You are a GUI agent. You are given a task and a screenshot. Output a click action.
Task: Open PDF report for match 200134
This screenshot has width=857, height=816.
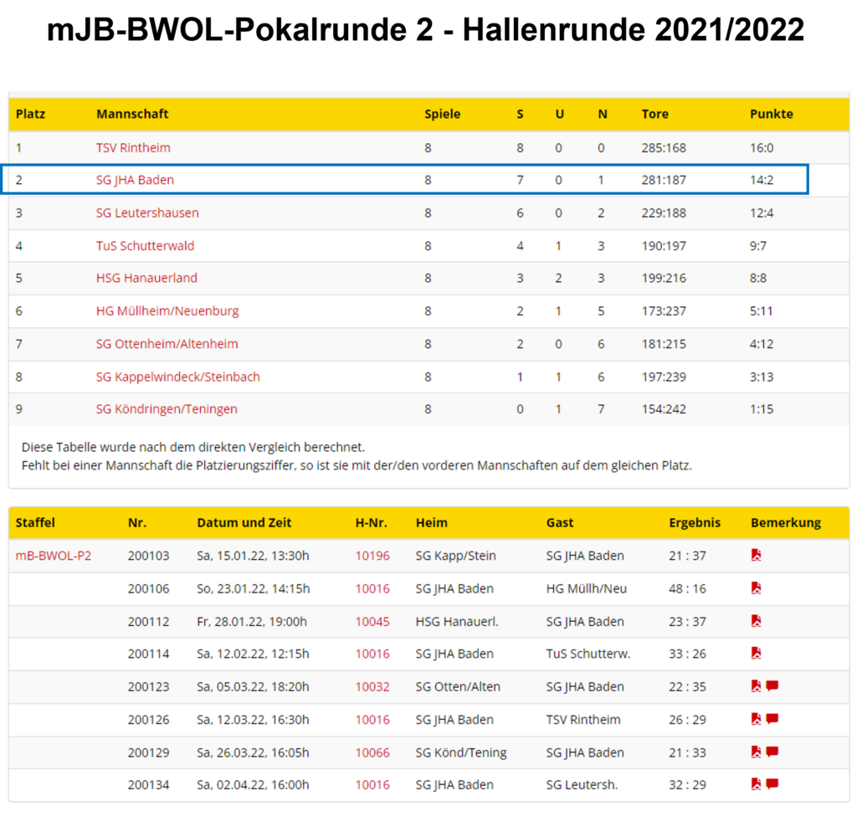tap(756, 784)
